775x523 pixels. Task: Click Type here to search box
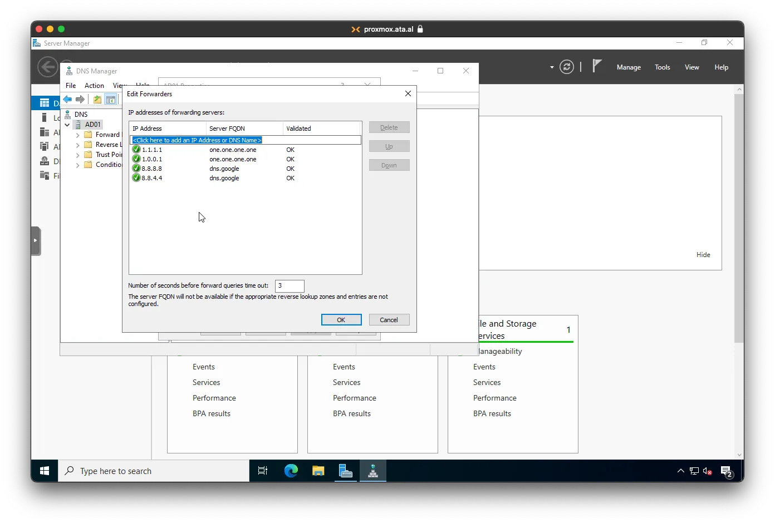pos(154,471)
